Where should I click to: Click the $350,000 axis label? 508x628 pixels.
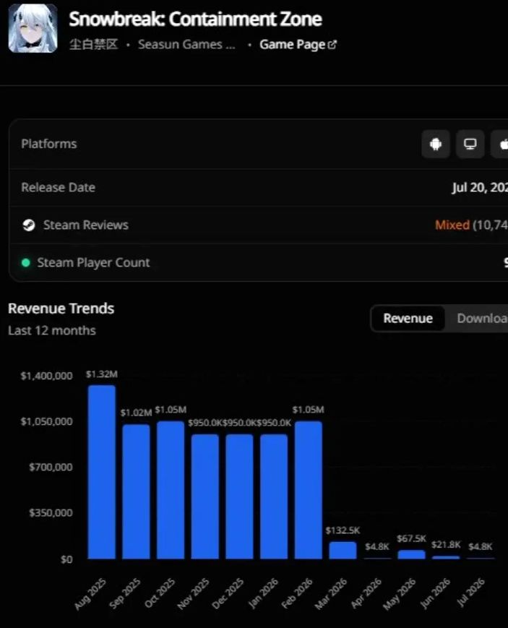[x=51, y=512]
